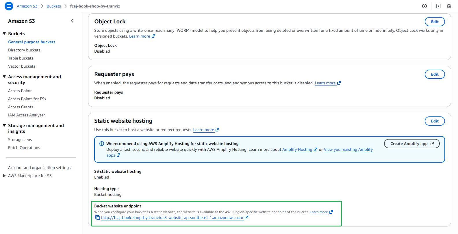458x234 pixels.
Task: Open Access Grants in sidebar
Action: pos(21,107)
